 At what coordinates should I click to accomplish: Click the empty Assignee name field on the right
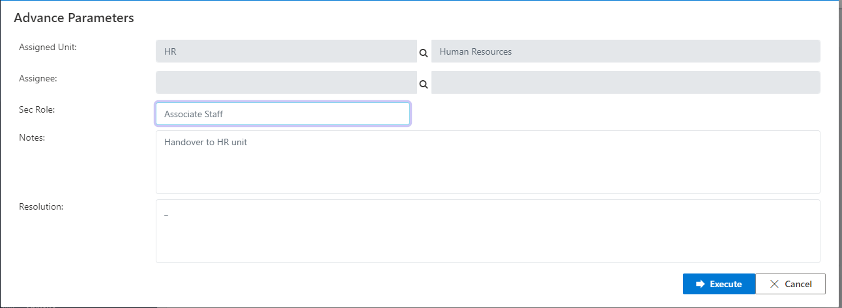tap(625, 83)
